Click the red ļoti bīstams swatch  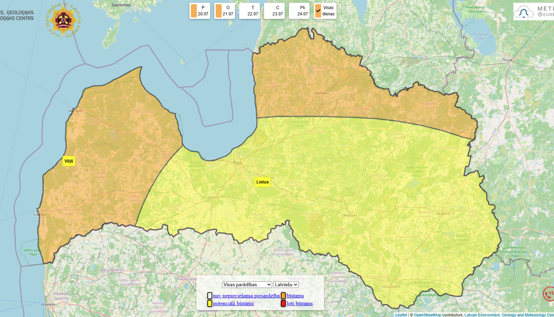(x=283, y=303)
